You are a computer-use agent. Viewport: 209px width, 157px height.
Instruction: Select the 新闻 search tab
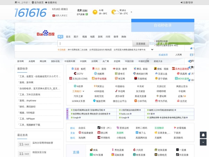(x=100, y=37)
